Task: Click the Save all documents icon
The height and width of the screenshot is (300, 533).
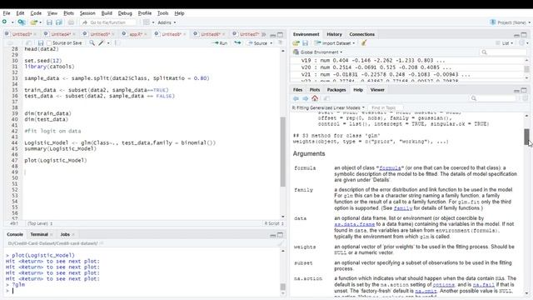Action: [59, 22]
